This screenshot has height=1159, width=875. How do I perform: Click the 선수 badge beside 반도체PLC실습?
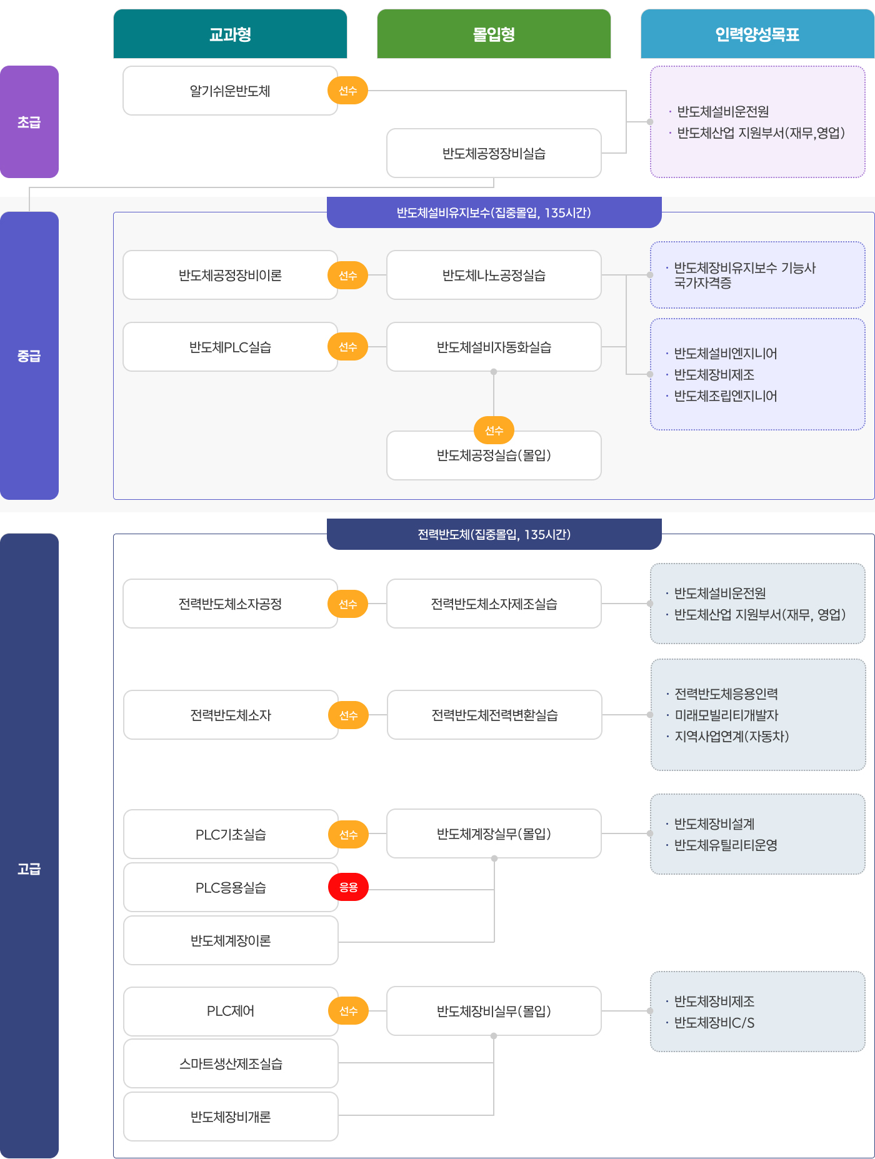coord(347,346)
